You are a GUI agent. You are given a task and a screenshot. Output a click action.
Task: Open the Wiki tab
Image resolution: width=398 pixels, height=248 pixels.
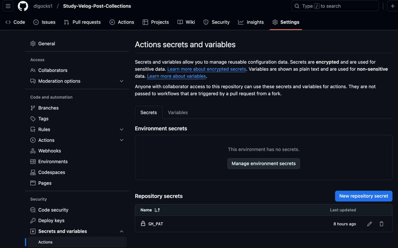[186, 22]
